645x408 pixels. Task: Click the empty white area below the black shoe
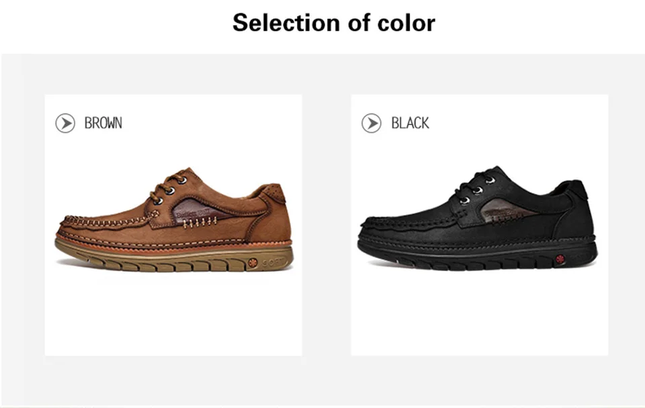pos(480,314)
